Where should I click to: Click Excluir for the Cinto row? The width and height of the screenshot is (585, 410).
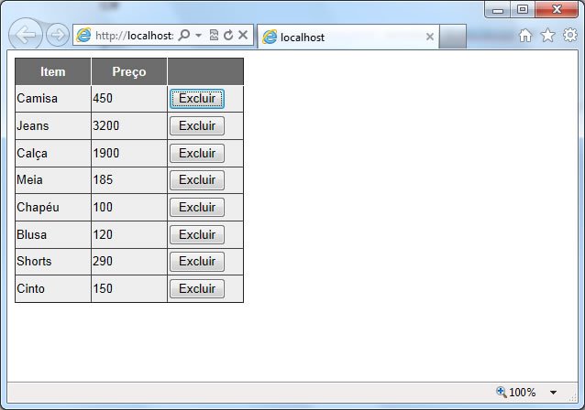[x=197, y=289]
